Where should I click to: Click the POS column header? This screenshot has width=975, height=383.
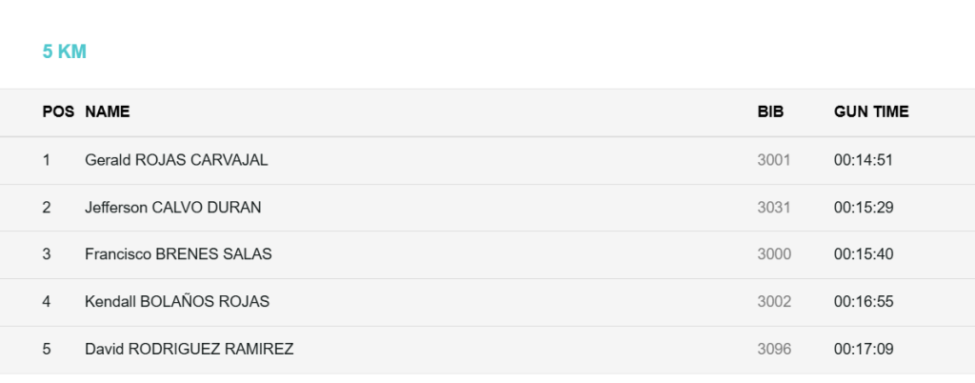(58, 111)
